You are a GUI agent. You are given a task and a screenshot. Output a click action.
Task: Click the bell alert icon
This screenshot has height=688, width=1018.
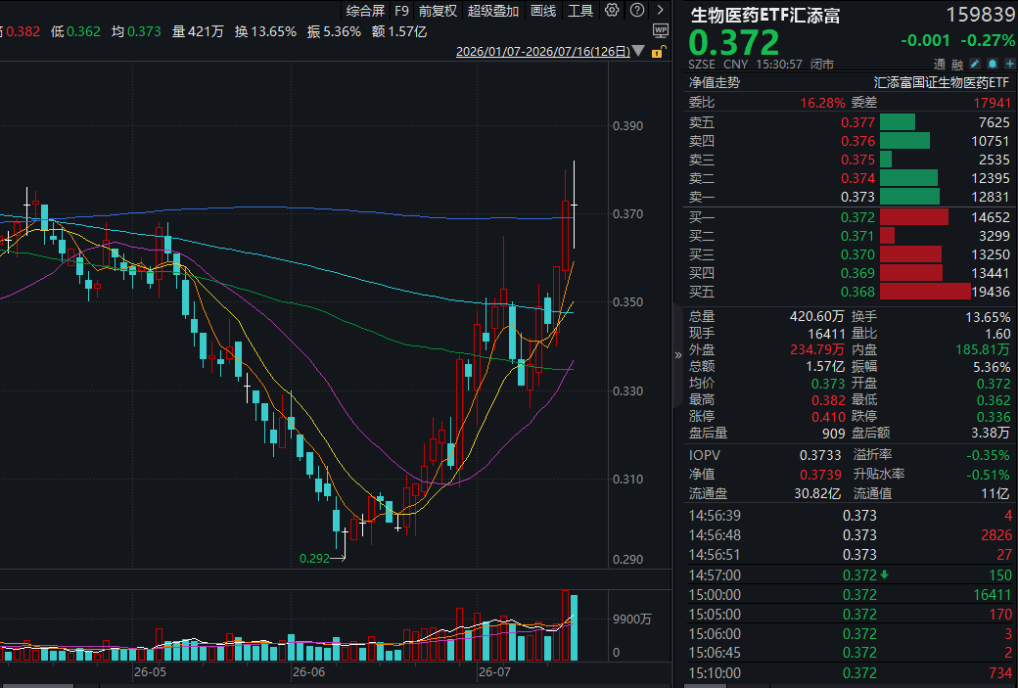pos(992,64)
